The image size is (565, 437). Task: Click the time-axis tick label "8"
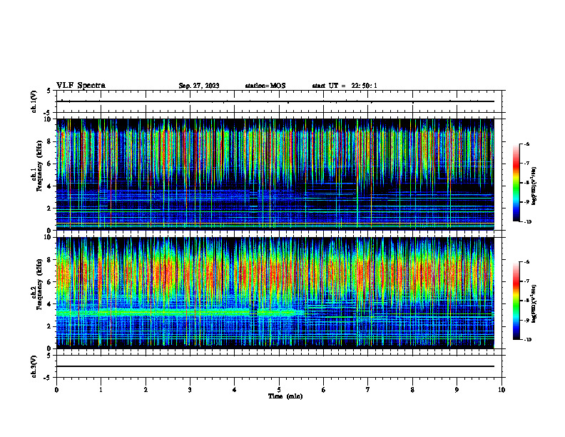point(412,390)
